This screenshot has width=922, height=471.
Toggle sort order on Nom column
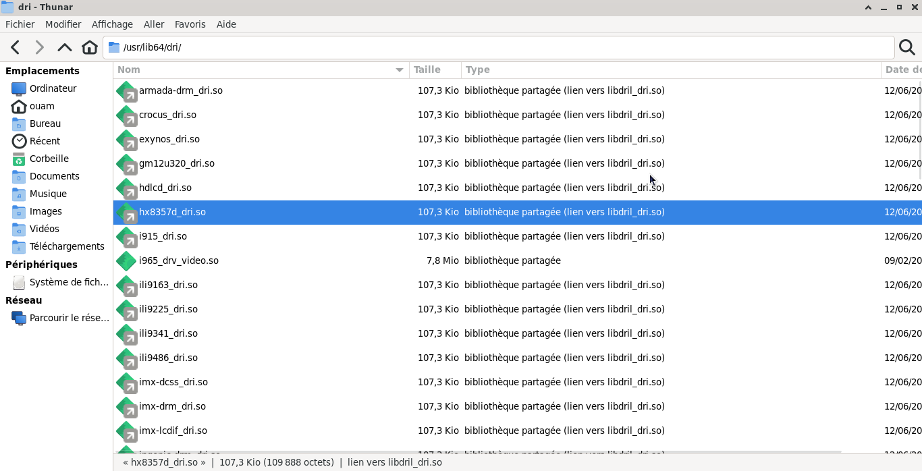coord(261,70)
